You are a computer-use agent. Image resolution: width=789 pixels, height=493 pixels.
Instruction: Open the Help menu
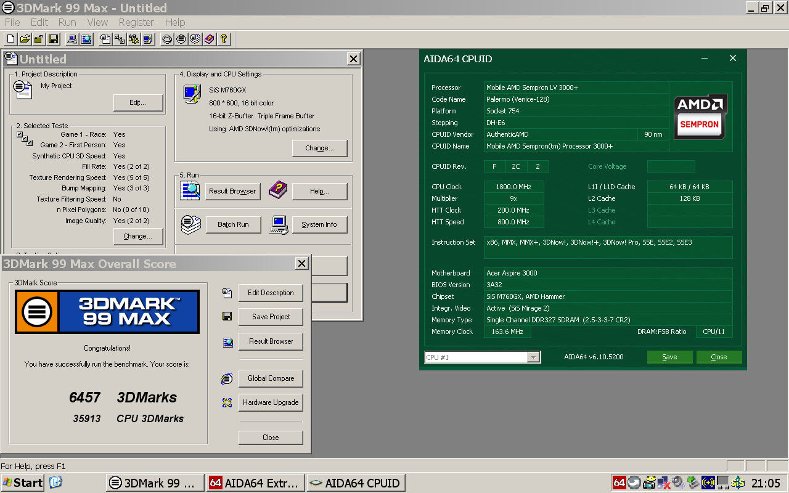tap(175, 22)
